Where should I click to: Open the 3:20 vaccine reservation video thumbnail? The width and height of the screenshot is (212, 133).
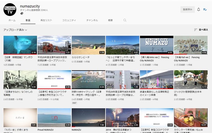pyautogui.click(x=54, y=80)
